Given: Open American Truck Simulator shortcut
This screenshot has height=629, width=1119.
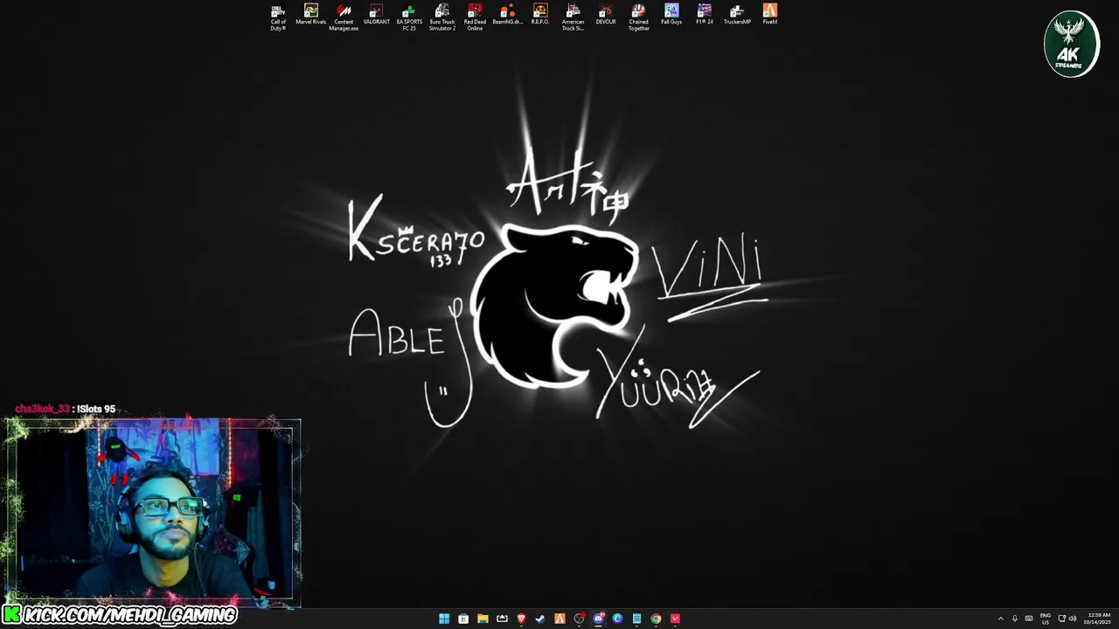Looking at the screenshot, I should click(x=573, y=17).
